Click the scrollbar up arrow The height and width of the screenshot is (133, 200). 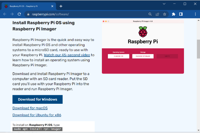[x=198, y=20]
